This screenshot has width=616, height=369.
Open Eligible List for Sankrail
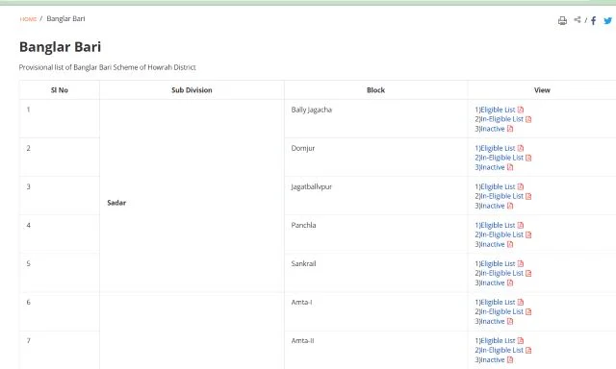(498, 263)
